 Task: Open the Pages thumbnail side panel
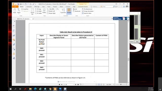pyautogui.click(x=14, y=31)
